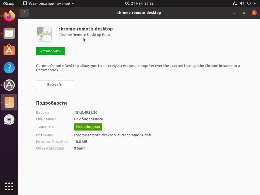Open the clock calendar Сб, 21 мая 23:22
This screenshot has height=195, width=260.
click(139, 3)
